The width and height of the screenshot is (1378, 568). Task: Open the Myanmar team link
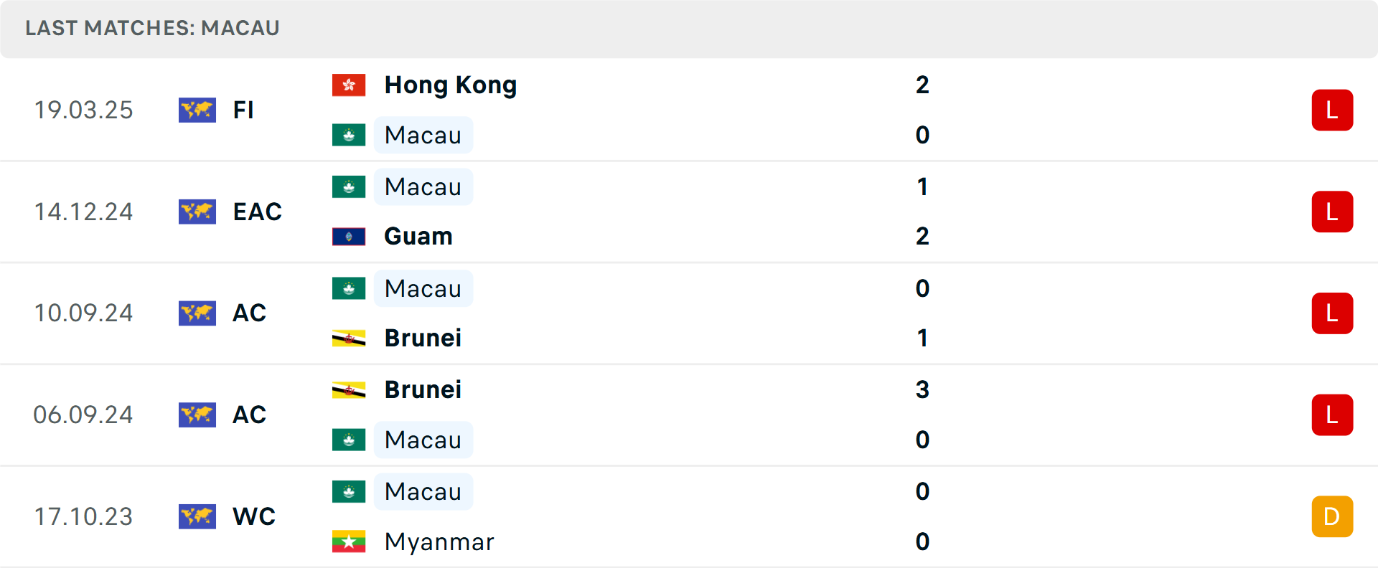439,541
